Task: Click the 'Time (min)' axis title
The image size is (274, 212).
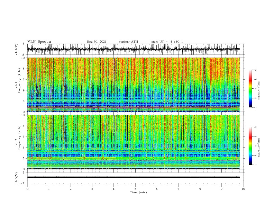Action: click(138, 192)
